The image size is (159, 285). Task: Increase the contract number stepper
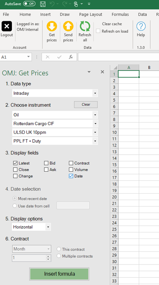click(48, 257)
